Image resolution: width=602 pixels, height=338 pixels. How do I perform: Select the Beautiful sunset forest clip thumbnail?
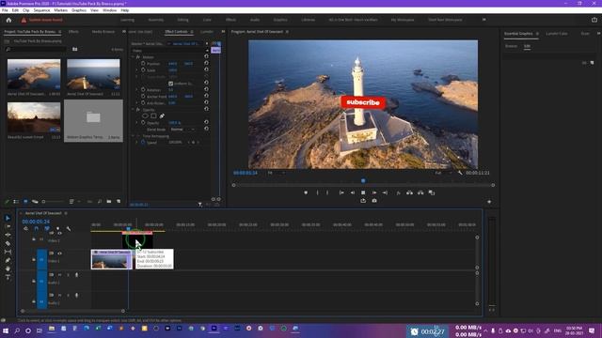coord(34,117)
